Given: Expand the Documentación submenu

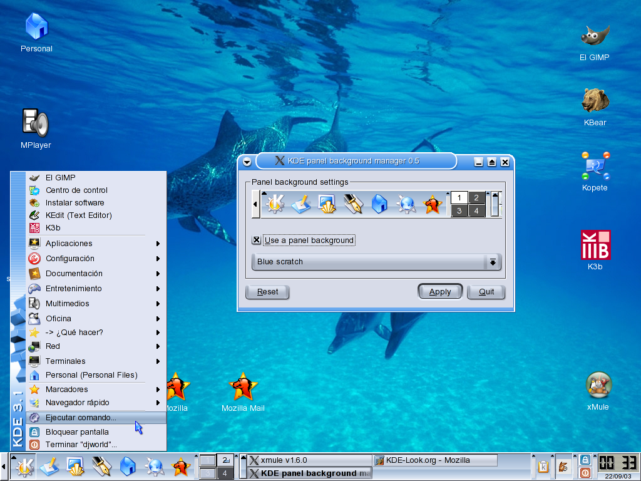Looking at the screenshot, I should [x=96, y=274].
